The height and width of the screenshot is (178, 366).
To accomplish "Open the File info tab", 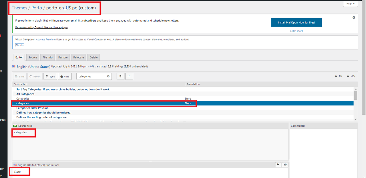I will 47,57.
